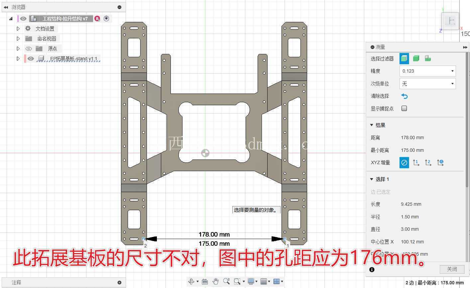Collapse the browser panel with double arrows
470x288 pixels.
point(6,7)
